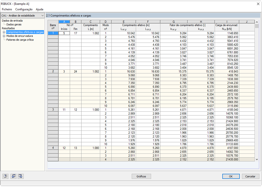The image size is (262, 187).
Task: Click the help question mark icon
Action: coord(5,176)
